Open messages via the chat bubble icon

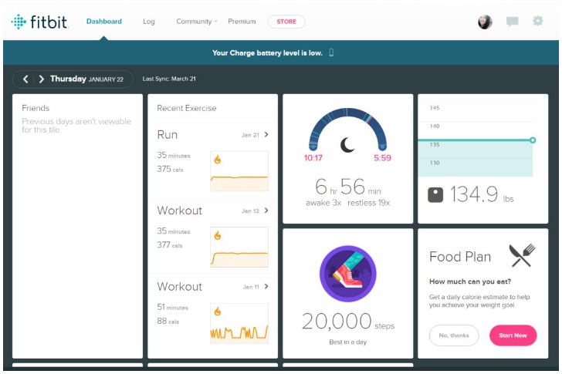click(512, 22)
